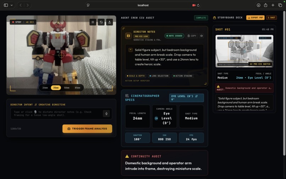Click the Trigger Frame Analysis button

(x=87, y=129)
